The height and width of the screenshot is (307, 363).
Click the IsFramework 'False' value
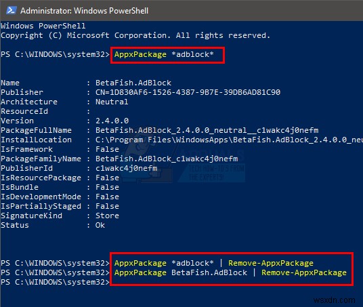[x=107, y=149]
